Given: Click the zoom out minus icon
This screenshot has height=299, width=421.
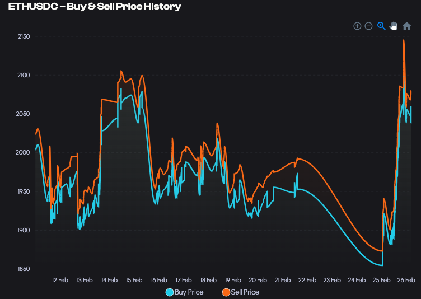Looking at the screenshot, I should (x=369, y=26).
